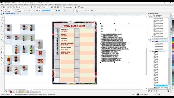
Task: Delete layer with trash icon in docker
Action: tap(168, 91)
